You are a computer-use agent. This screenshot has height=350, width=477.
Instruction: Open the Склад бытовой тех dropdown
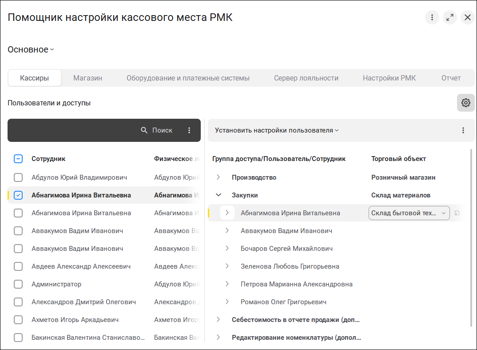pyautogui.click(x=443, y=213)
